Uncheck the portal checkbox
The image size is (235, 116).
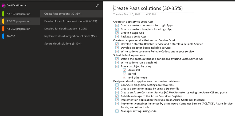click(x=124, y=74)
